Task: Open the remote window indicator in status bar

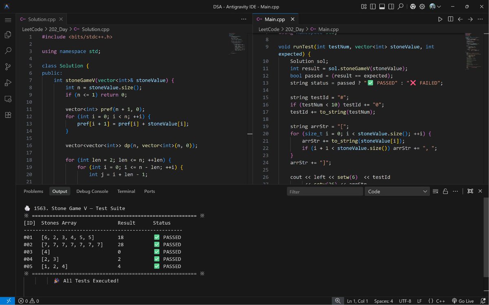Action: [x=9, y=301]
